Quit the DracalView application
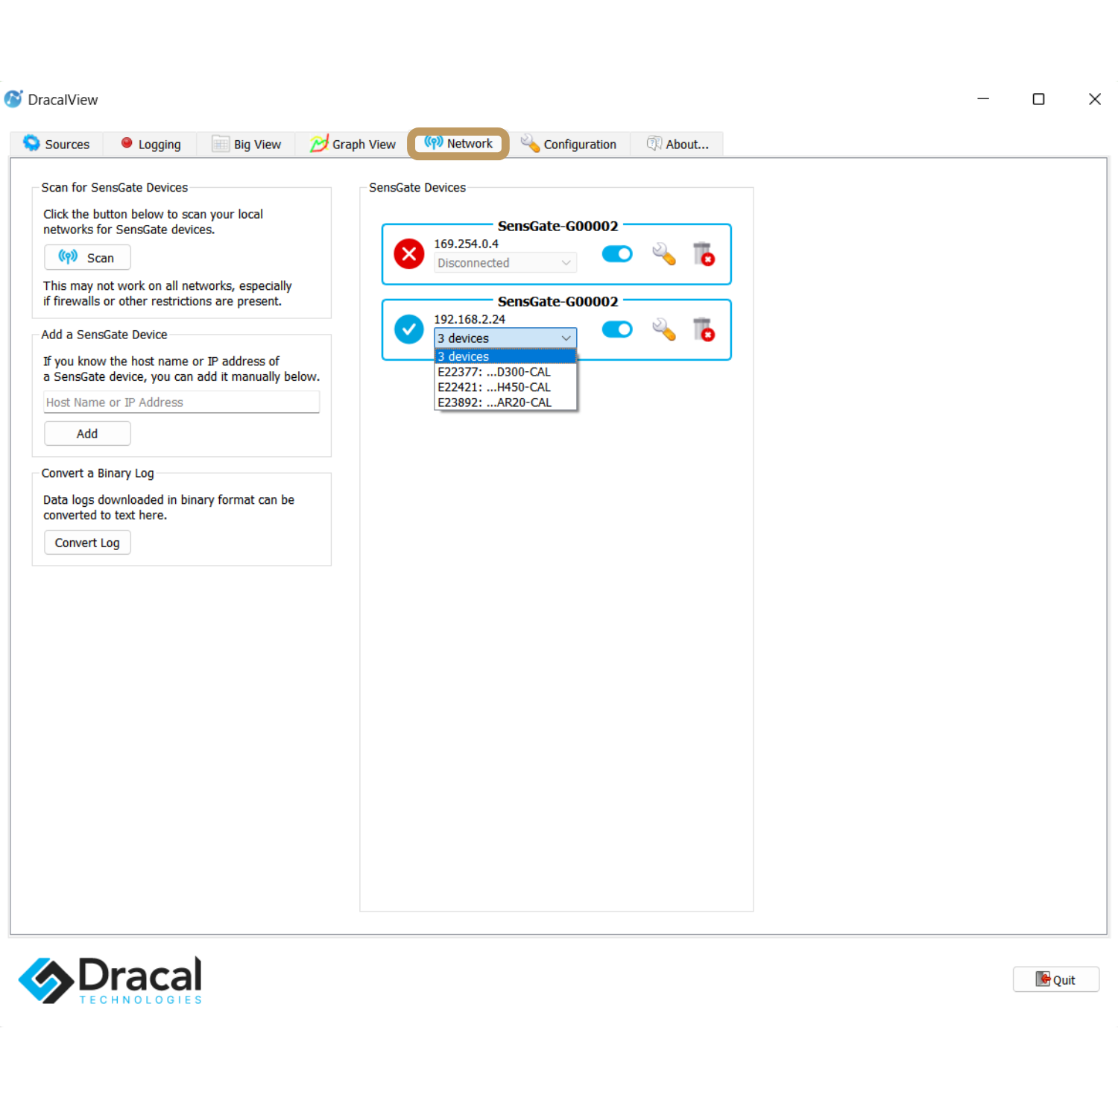 [1055, 979]
